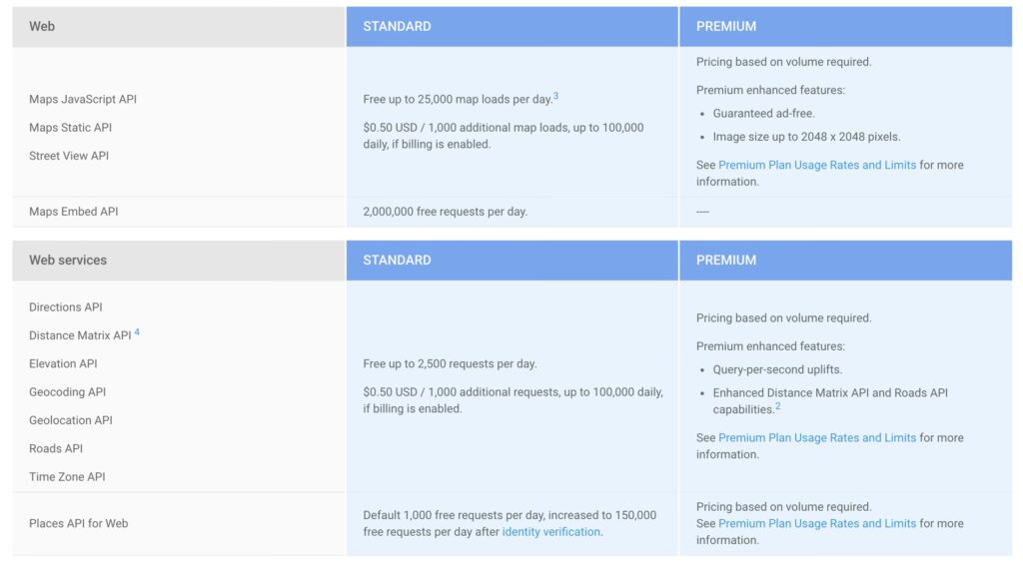The height and width of the screenshot is (564, 1023).
Task: Click the Time Zone API label
Action: [x=67, y=477]
